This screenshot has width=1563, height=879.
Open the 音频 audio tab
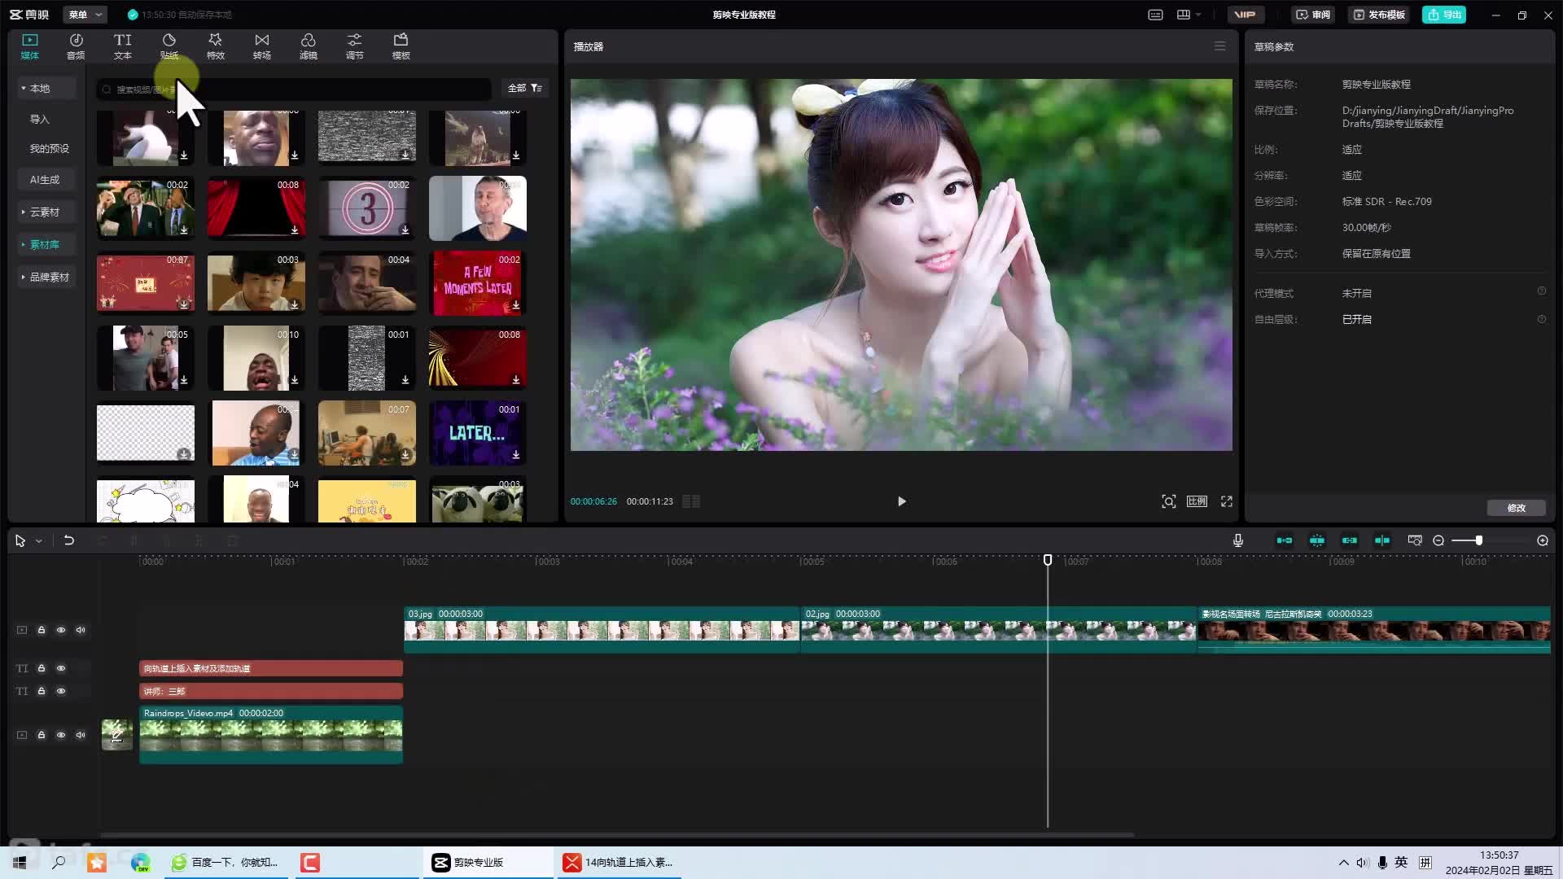[x=76, y=46]
